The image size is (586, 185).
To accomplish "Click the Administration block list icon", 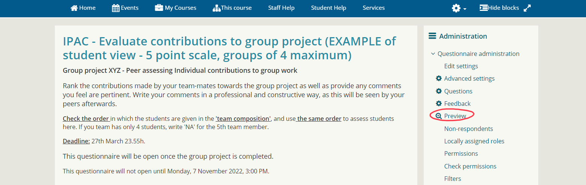I will (x=432, y=36).
